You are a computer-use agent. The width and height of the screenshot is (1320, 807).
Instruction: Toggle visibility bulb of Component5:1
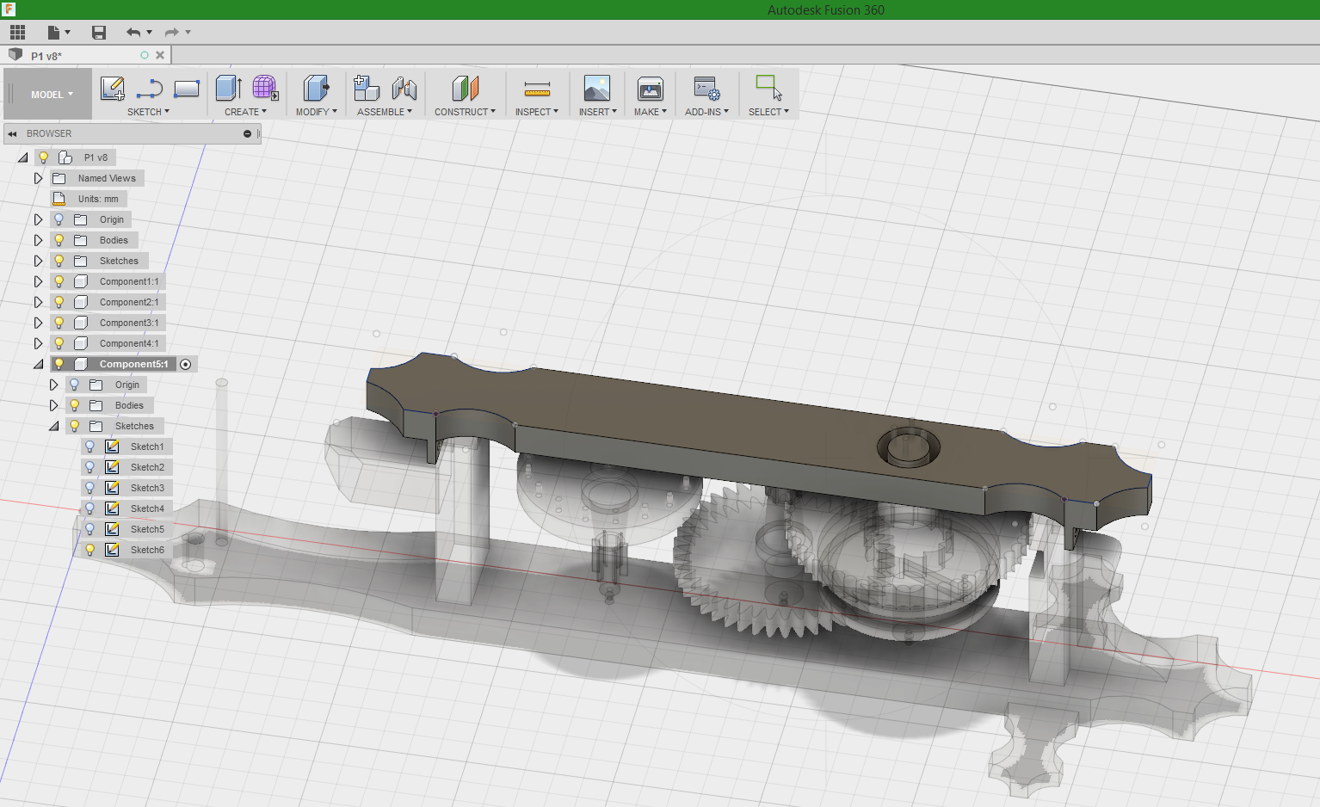click(59, 364)
